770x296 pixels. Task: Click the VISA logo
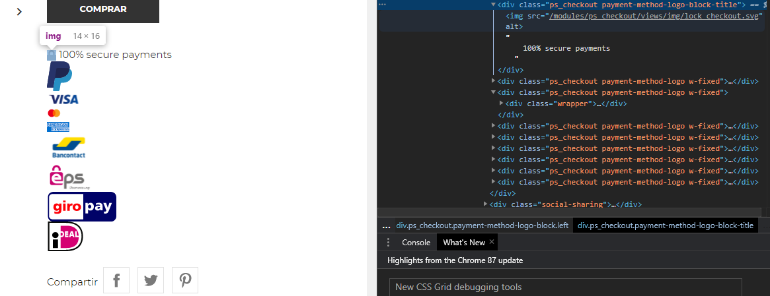point(64,100)
